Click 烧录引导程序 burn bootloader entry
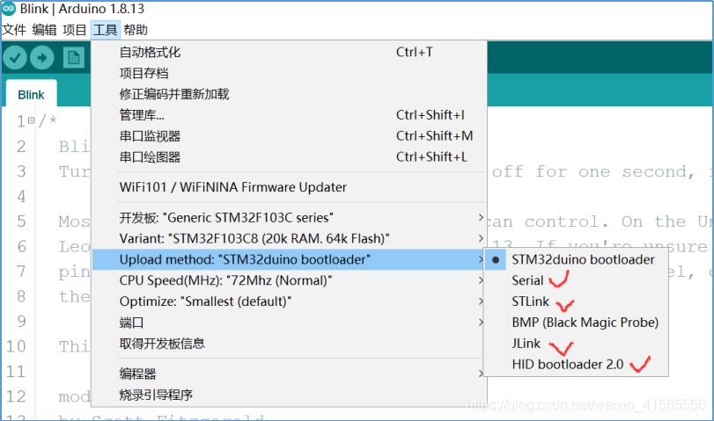Viewport: 714px width, 421px height. click(289, 395)
